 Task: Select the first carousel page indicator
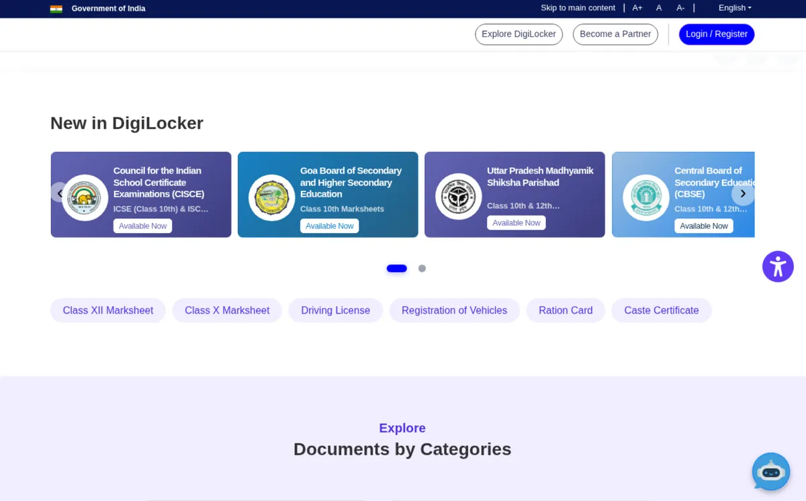tap(397, 269)
